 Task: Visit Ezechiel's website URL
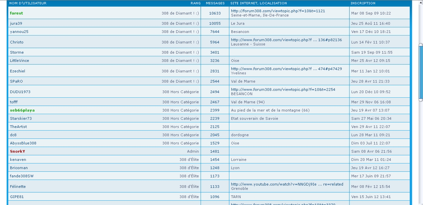(286, 68)
